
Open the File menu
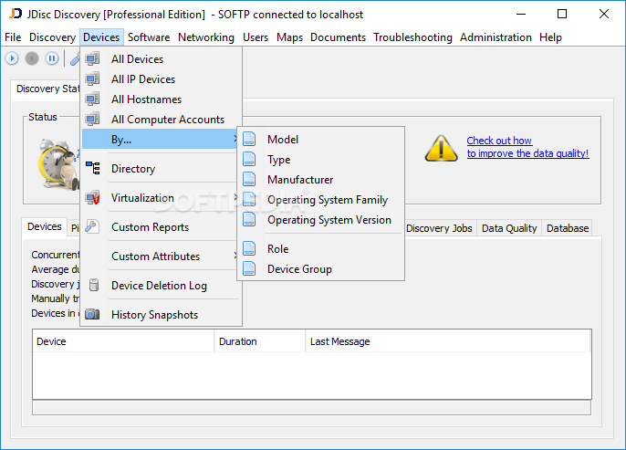[13, 37]
